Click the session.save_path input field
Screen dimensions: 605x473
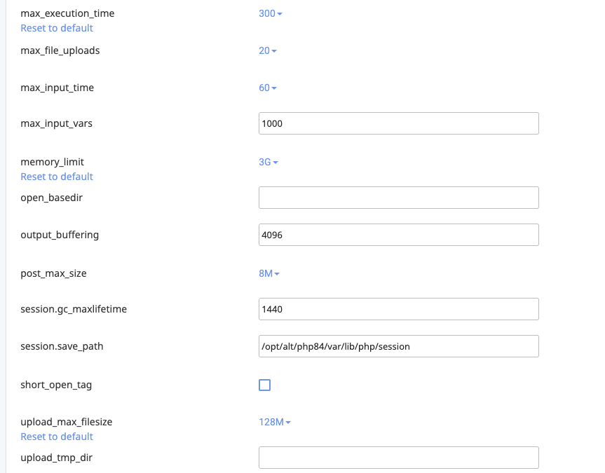[399, 346]
